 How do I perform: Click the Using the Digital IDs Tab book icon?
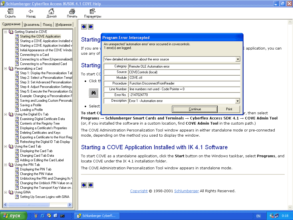pyautogui.click(x=11, y=114)
